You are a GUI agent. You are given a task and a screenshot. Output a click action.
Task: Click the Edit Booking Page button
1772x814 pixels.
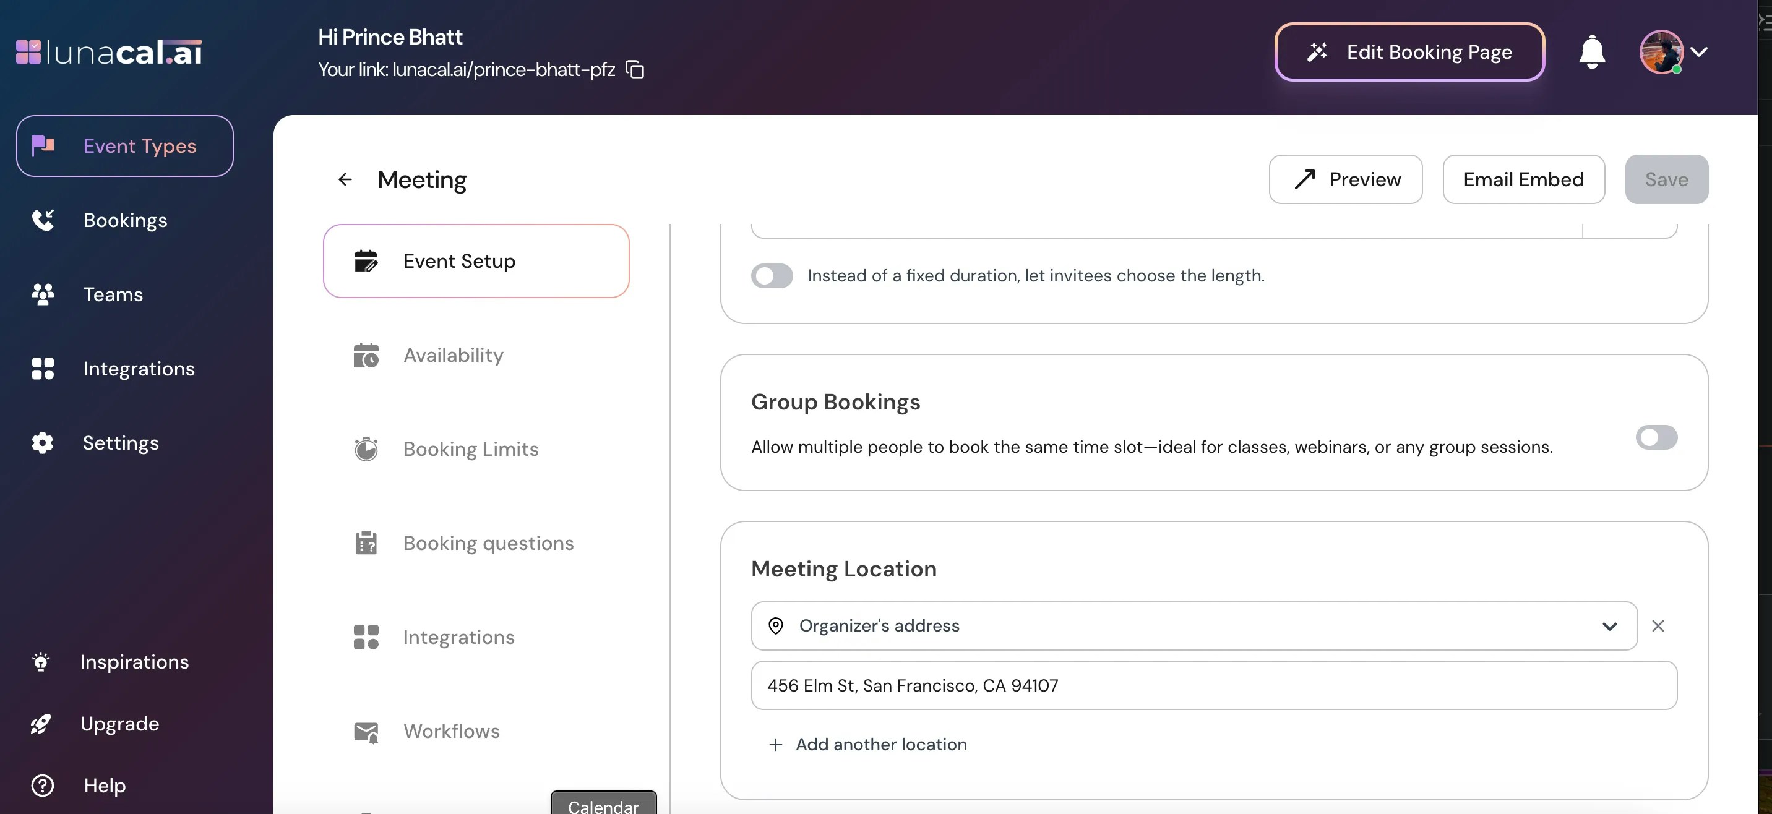coord(1409,52)
